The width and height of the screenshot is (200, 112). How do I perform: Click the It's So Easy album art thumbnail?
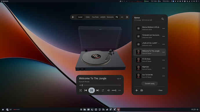pyautogui.click(x=138, y=60)
